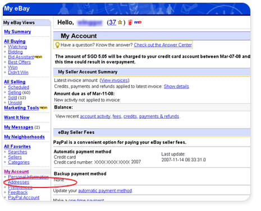
Task: Open the Sold items list
Action: [x=12, y=97]
